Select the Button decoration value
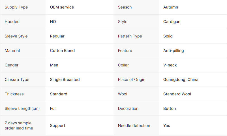Viewport: 227px width, 136px height. pos(169,108)
